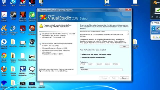Close the Visual Studio 2008 Setup window
This screenshot has height=90, width=160.
128,9
